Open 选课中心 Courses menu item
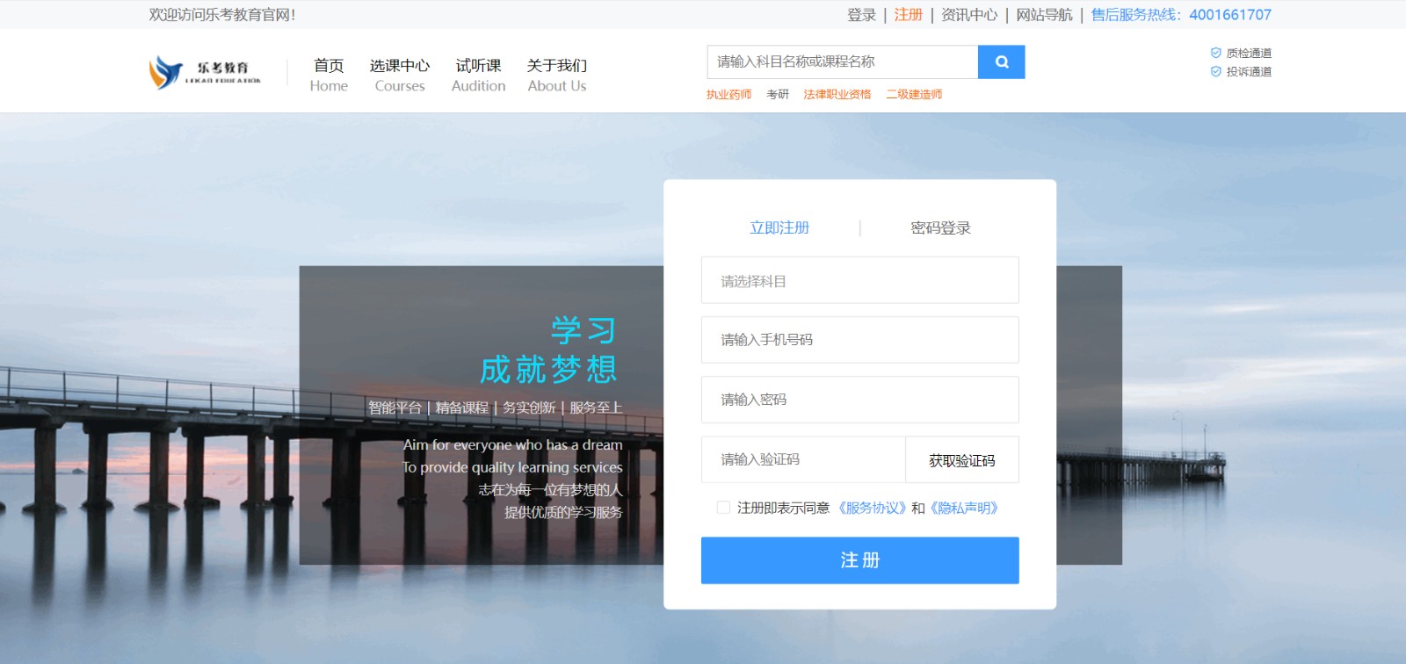This screenshot has width=1406, height=664. tap(400, 75)
